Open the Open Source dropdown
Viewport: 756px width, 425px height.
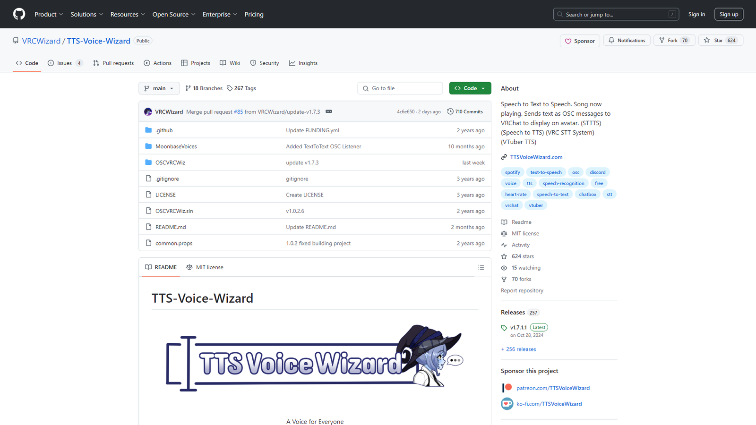(174, 15)
